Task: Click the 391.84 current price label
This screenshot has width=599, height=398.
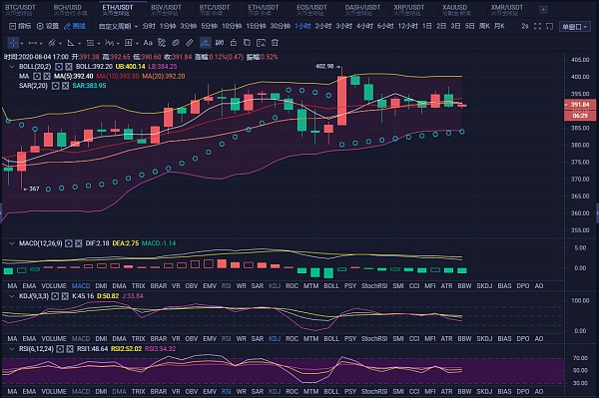Action: pyautogui.click(x=580, y=104)
